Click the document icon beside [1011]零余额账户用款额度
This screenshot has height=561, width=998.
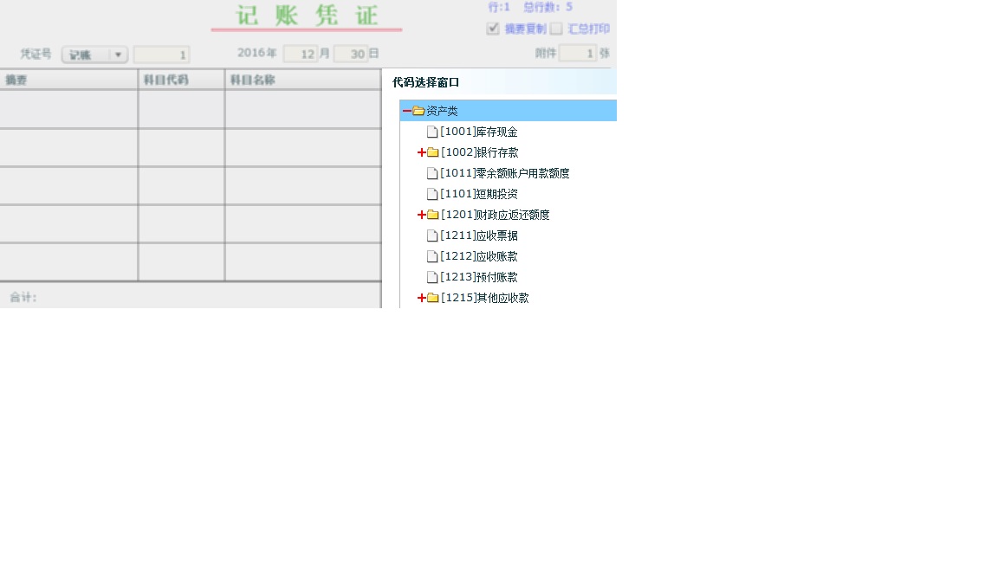coord(432,174)
